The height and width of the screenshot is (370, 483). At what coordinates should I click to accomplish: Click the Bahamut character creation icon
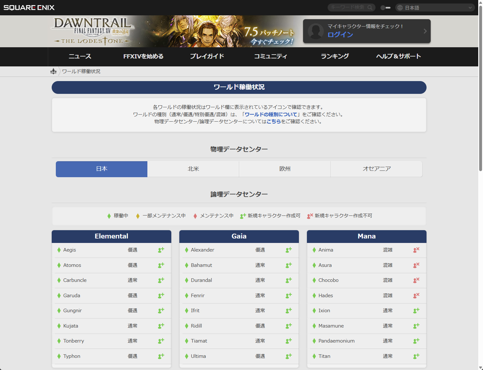[x=289, y=265]
